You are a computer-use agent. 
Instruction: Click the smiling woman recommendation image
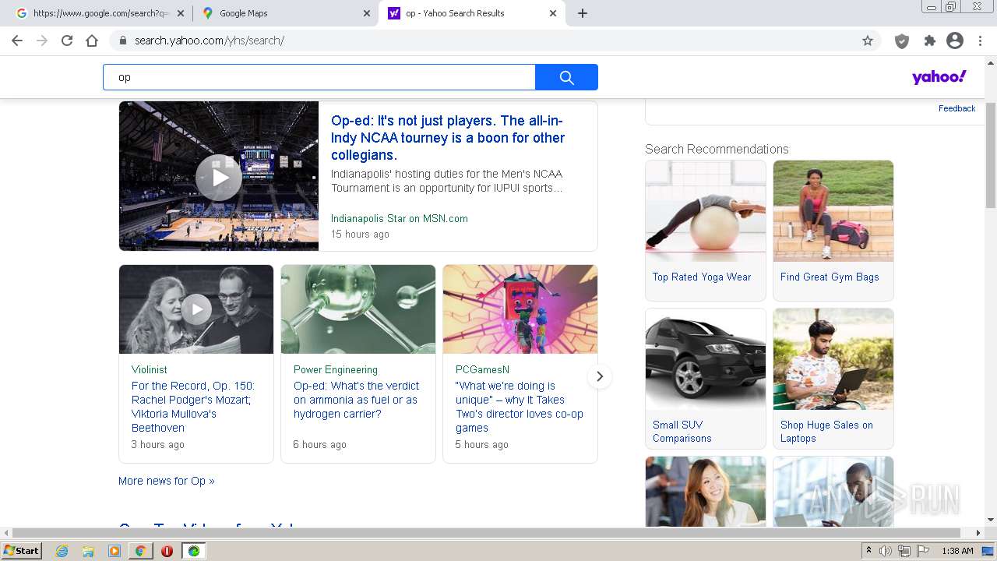click(x=706, y=492)
